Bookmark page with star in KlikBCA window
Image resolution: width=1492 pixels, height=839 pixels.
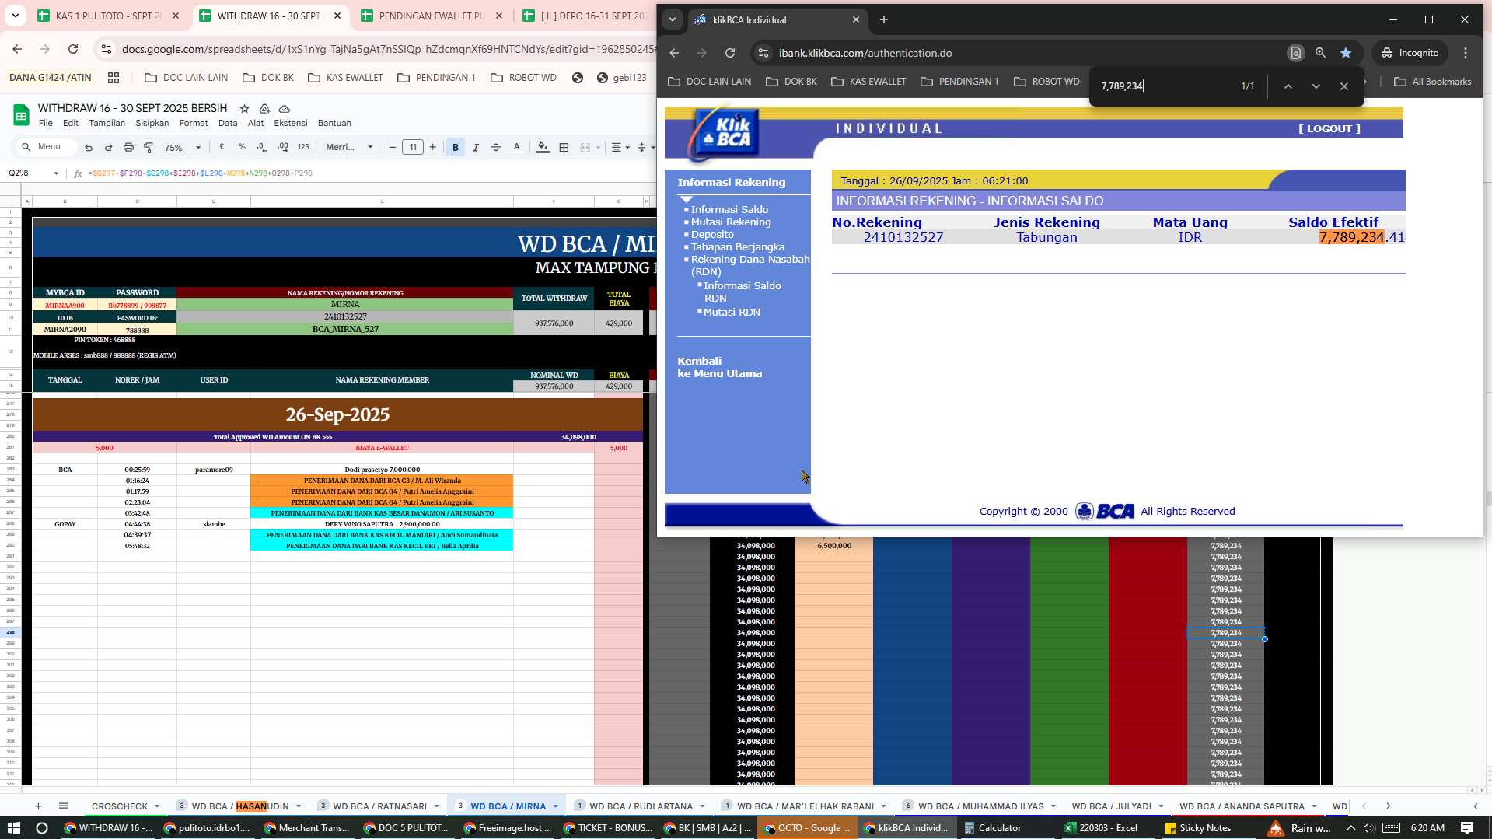click(x=1346, y=53)
